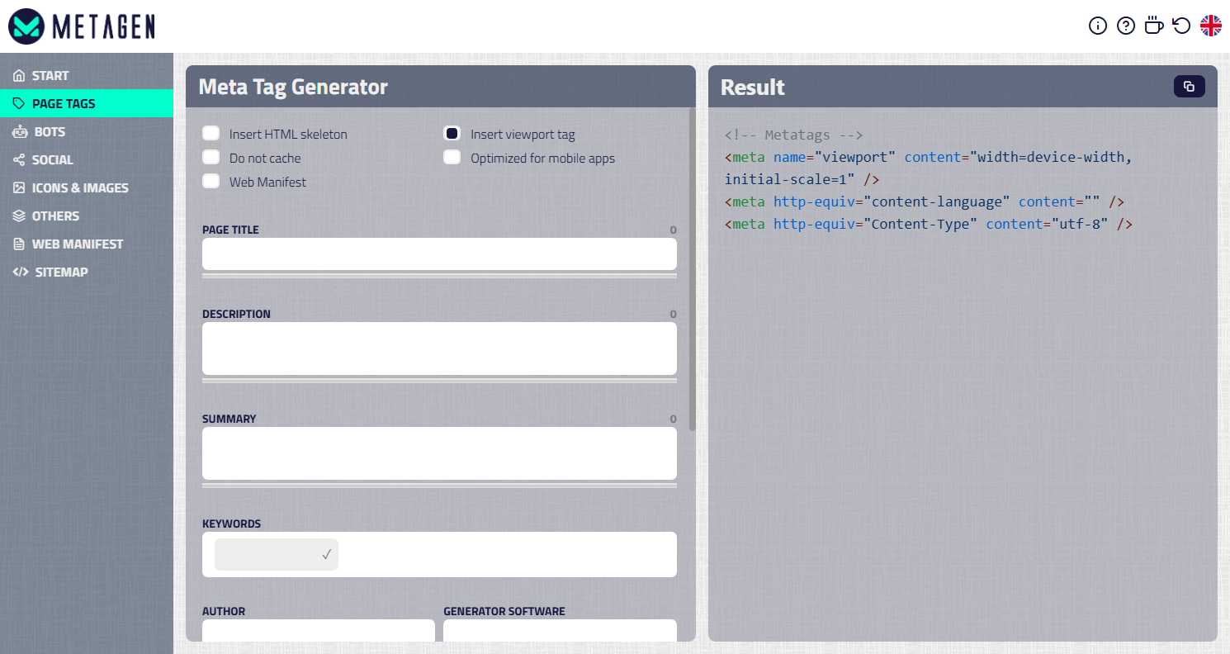This screenshot has width=1230, height=654.
Task: Enable the Insert HTML skeleton checkbox
Action: (x=211, y=132)
